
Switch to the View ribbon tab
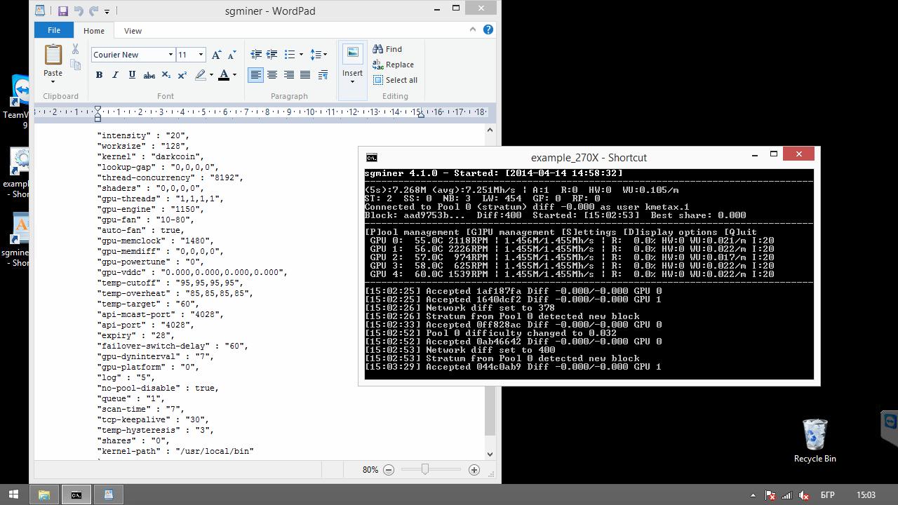(133, 31)
